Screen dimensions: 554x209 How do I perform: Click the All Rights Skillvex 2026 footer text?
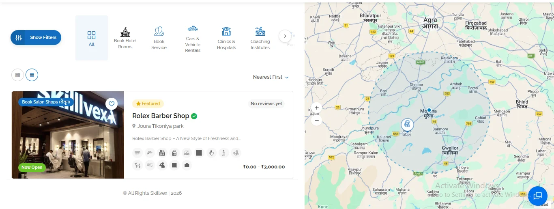152,193
